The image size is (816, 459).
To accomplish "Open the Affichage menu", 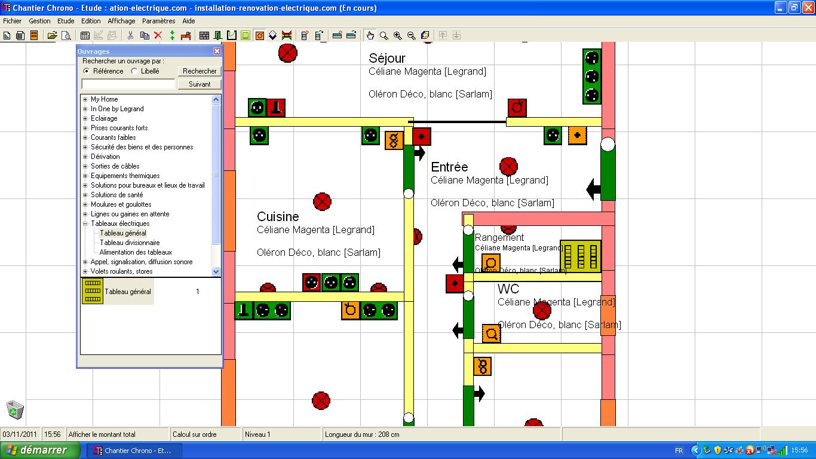I will (121, 21).
